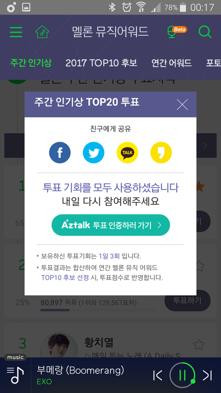Pause the current song Boomerang
Screen dimensions: 221x393
[x=182, y=375]
